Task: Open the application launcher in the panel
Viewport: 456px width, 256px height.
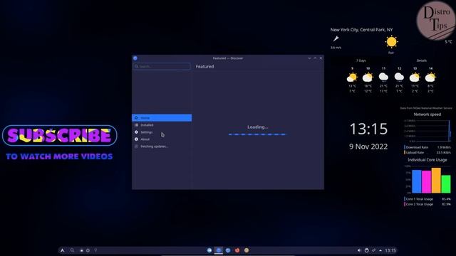Action: click(x=62, y=250)
